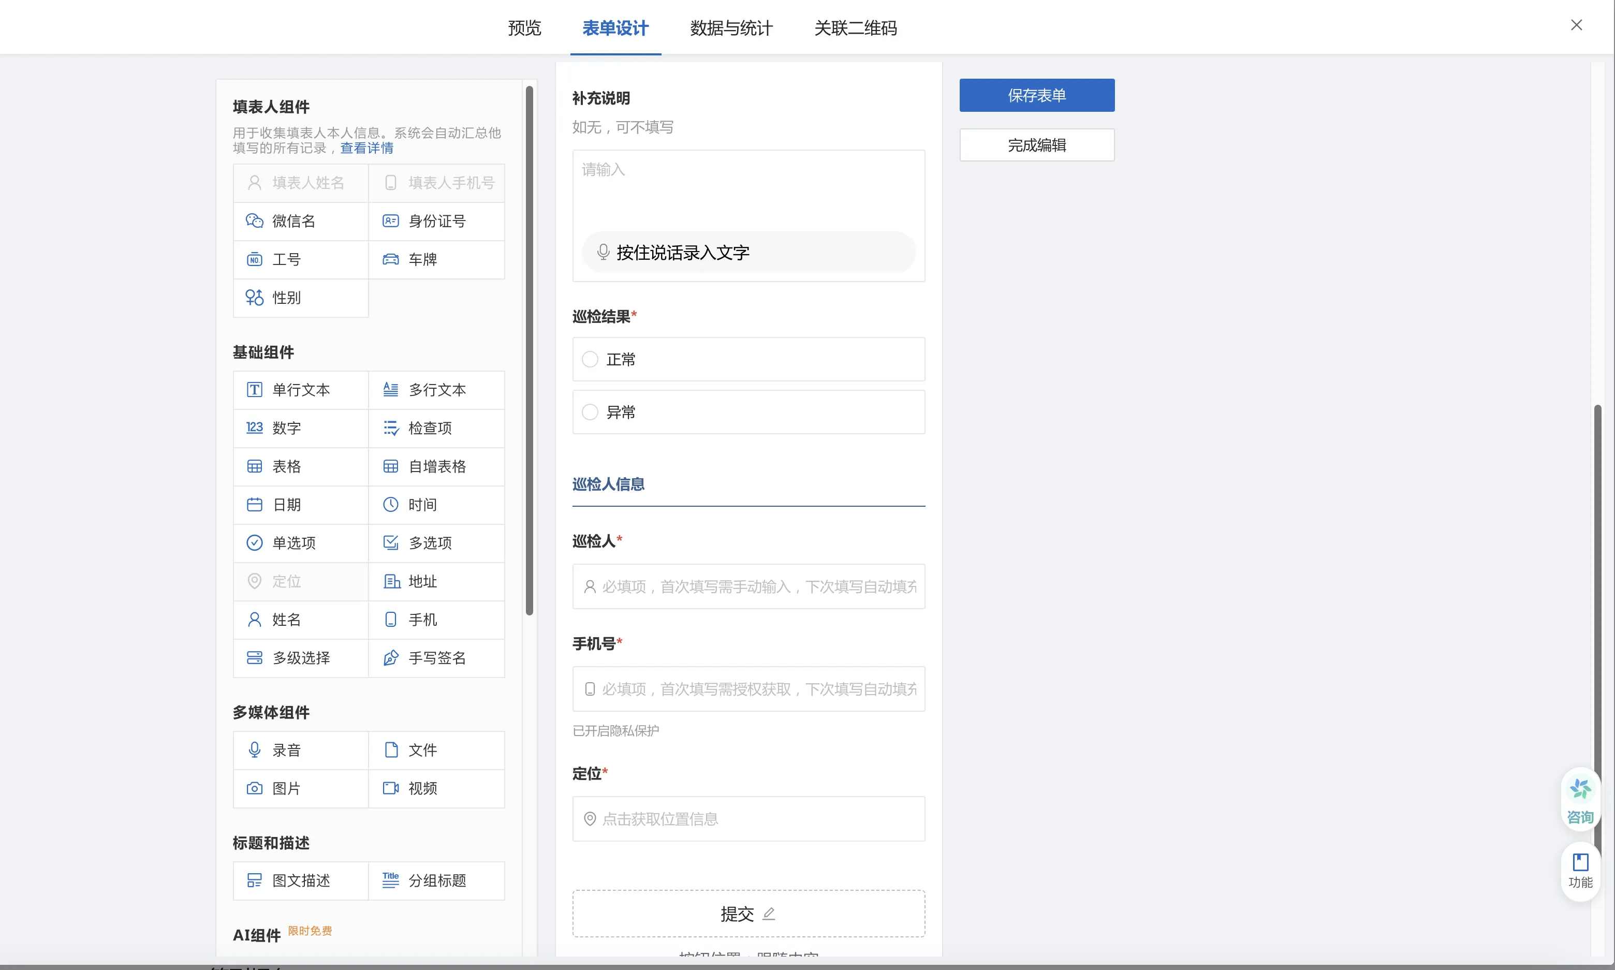This screenshot has height=970, width=1615.
Task: Insert a 日期 field
Action: [301, 505]
